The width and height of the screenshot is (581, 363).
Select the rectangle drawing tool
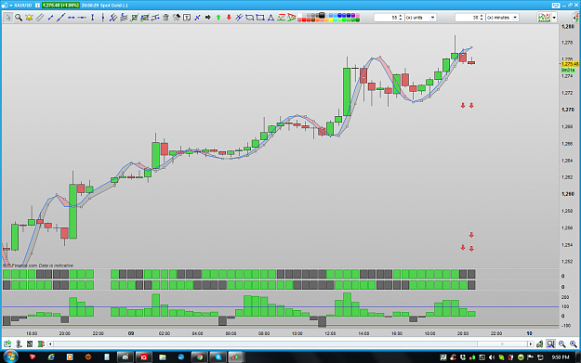(260, 18)
